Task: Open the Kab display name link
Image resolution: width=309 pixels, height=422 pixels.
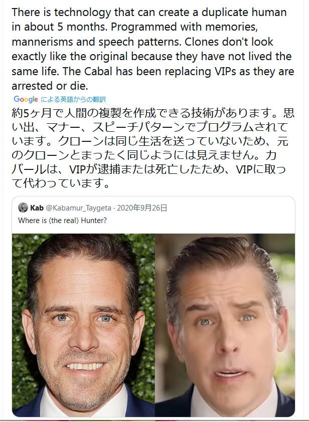Action: pyautogui.click(x=37, y=208)
